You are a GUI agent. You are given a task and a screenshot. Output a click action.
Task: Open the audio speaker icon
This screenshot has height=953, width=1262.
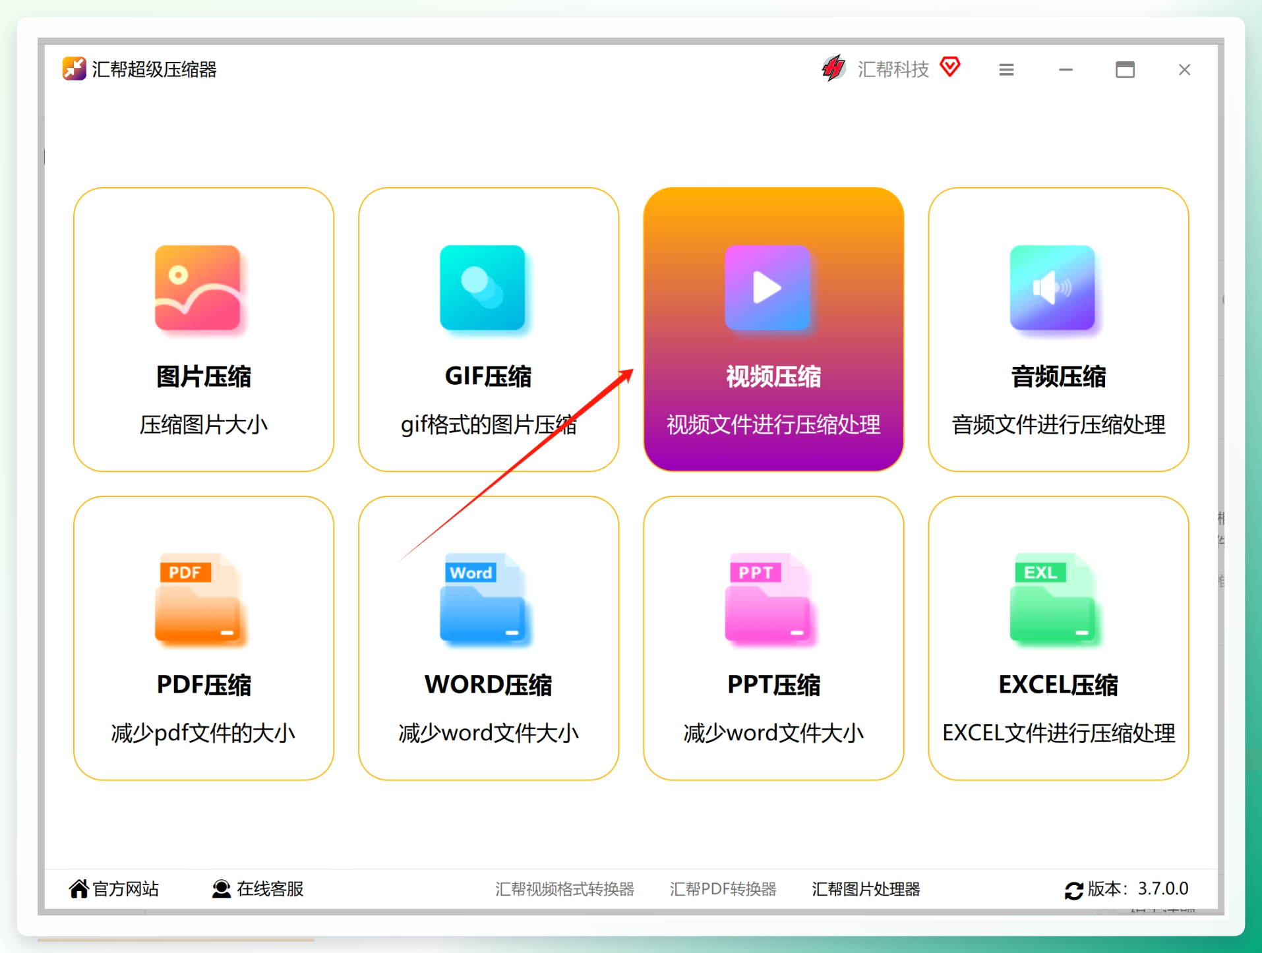coord(1052,288)
